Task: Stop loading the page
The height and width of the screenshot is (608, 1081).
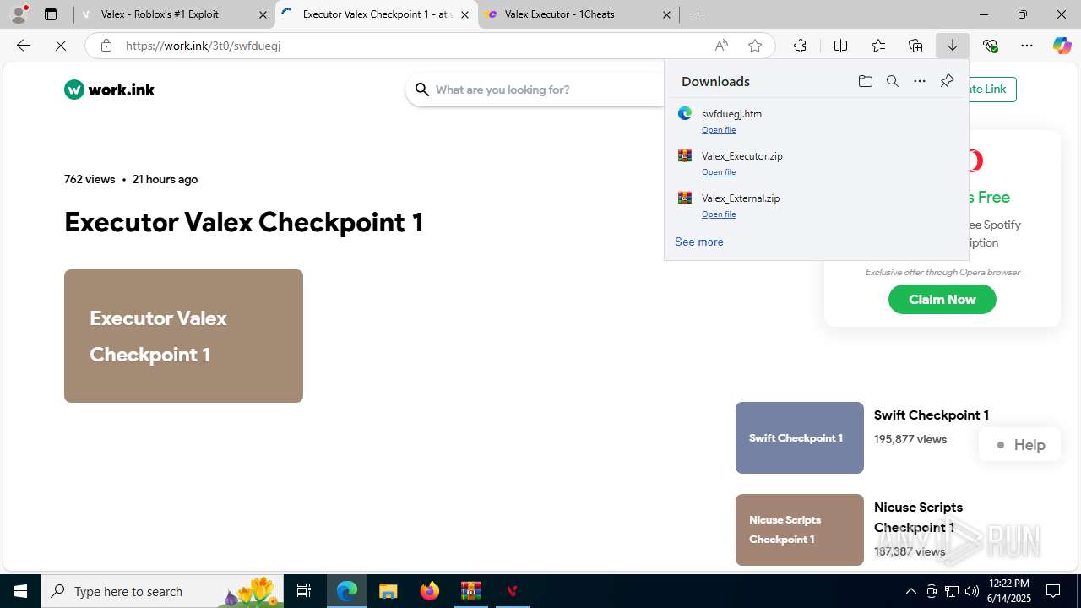Action: [x=61, y=46]
